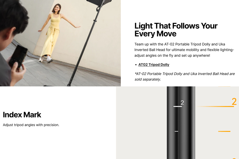Click 'Adjust tripod angles with precision' text
This screenshot has height=159, width=239.
coord(31,125)
